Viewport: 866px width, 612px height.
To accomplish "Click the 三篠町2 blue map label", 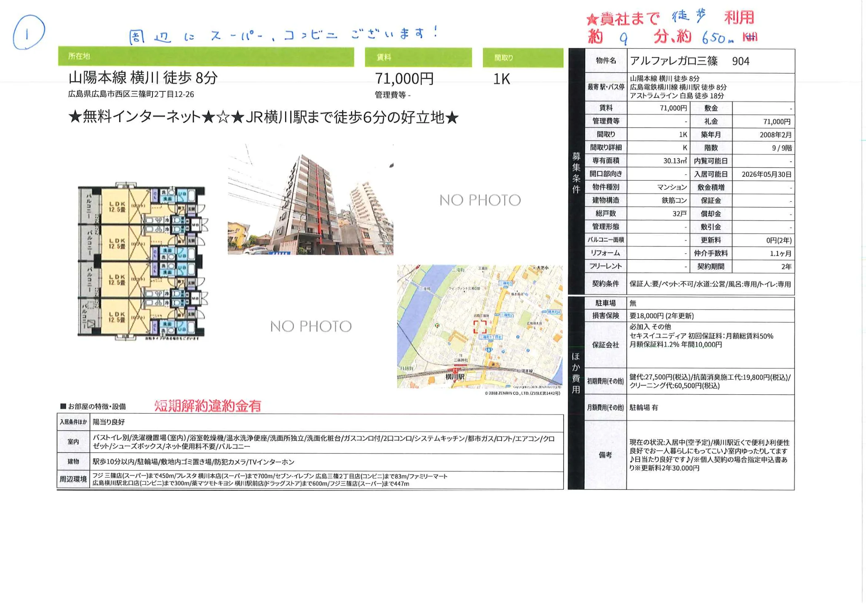I will tap(507, 315).
